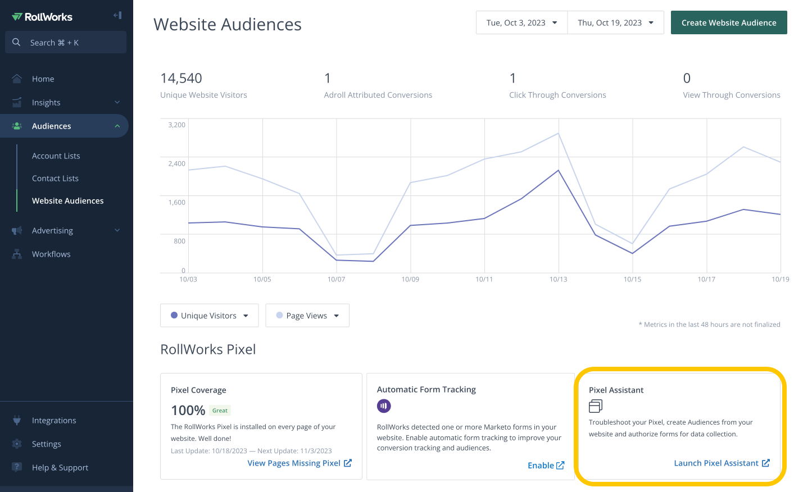
Task: Click the Integrations plug icon
Action: coord(17,420)
